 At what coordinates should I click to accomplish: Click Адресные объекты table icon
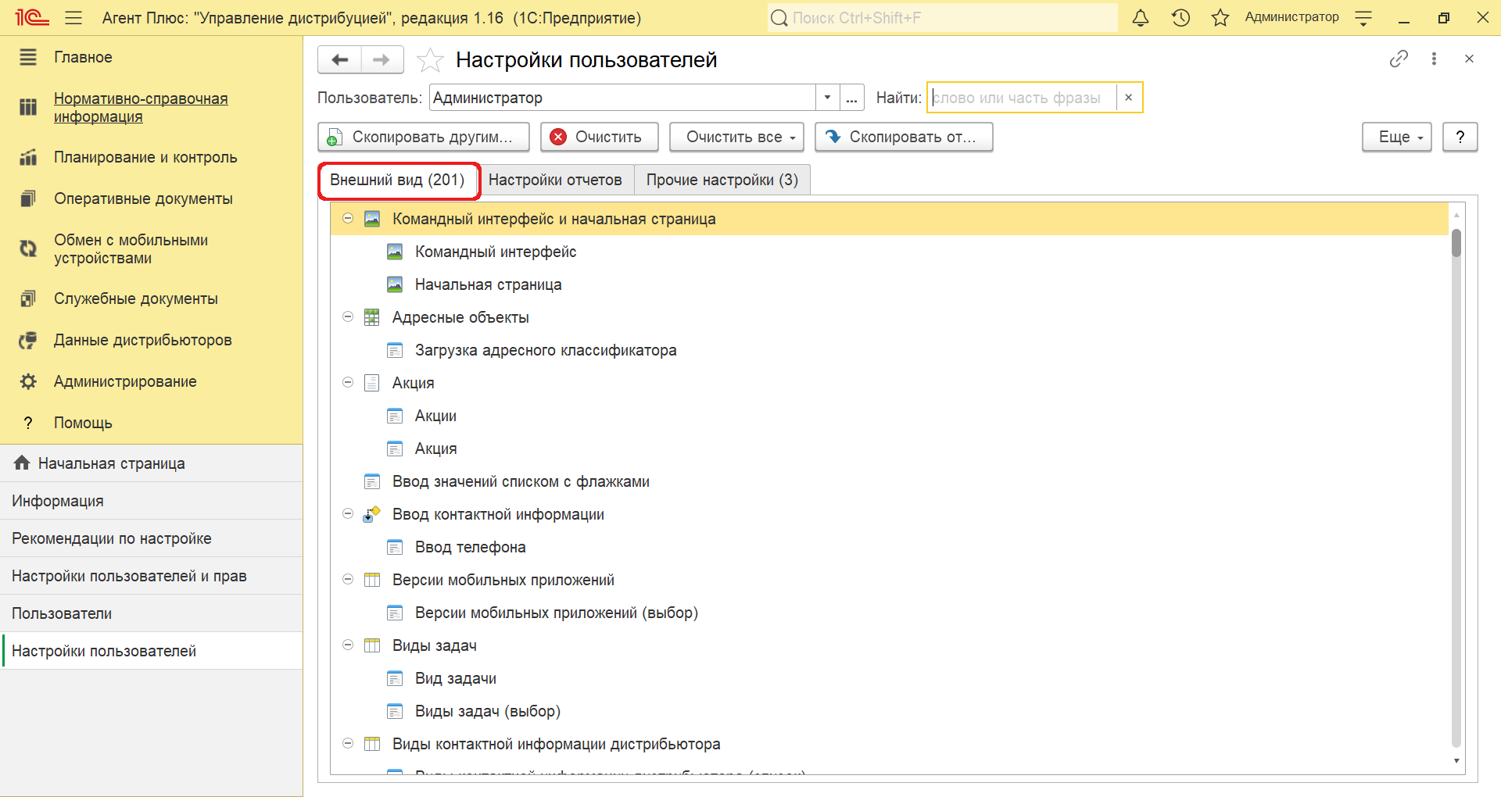372,317
